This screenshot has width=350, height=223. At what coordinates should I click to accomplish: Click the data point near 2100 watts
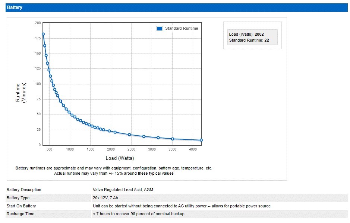point(115,132)
